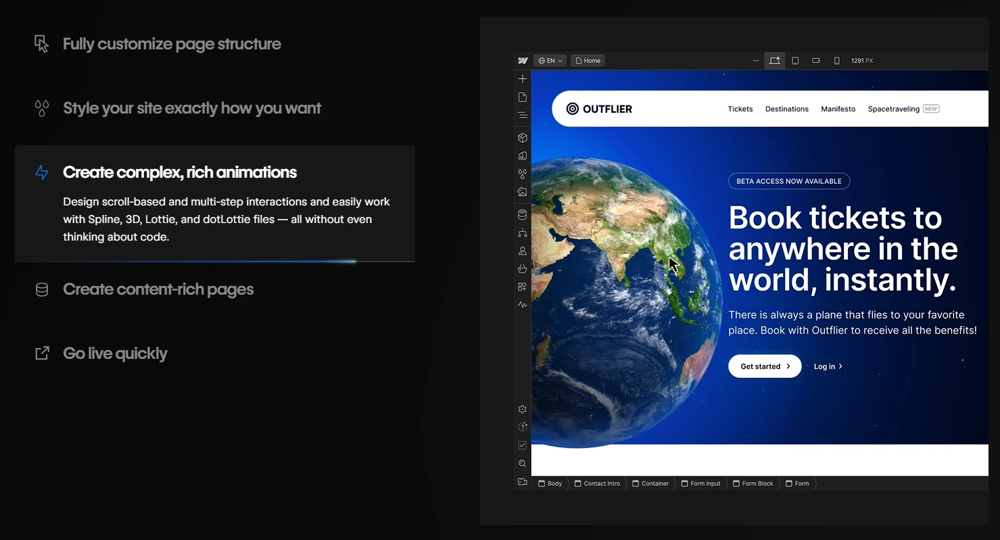Screen dimensions: 1000x540
Task: Open the Navigator panel icon
Action: [x=522, y=116]
